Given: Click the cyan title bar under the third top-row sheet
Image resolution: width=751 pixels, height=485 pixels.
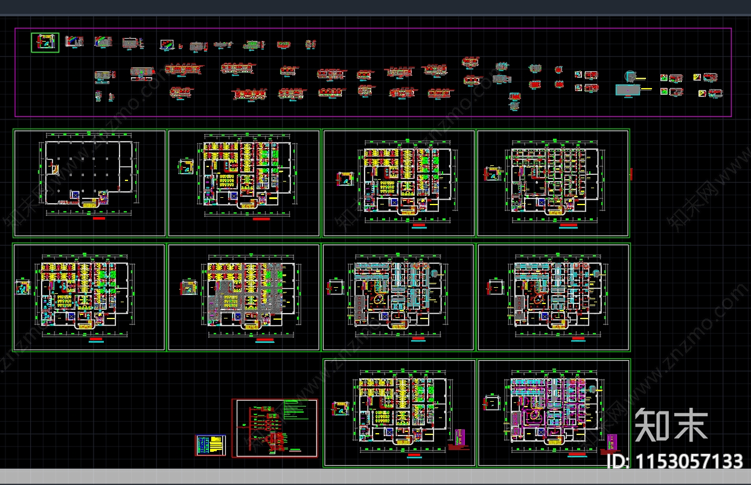Looking at the screenshot, I should pos(418,227).
